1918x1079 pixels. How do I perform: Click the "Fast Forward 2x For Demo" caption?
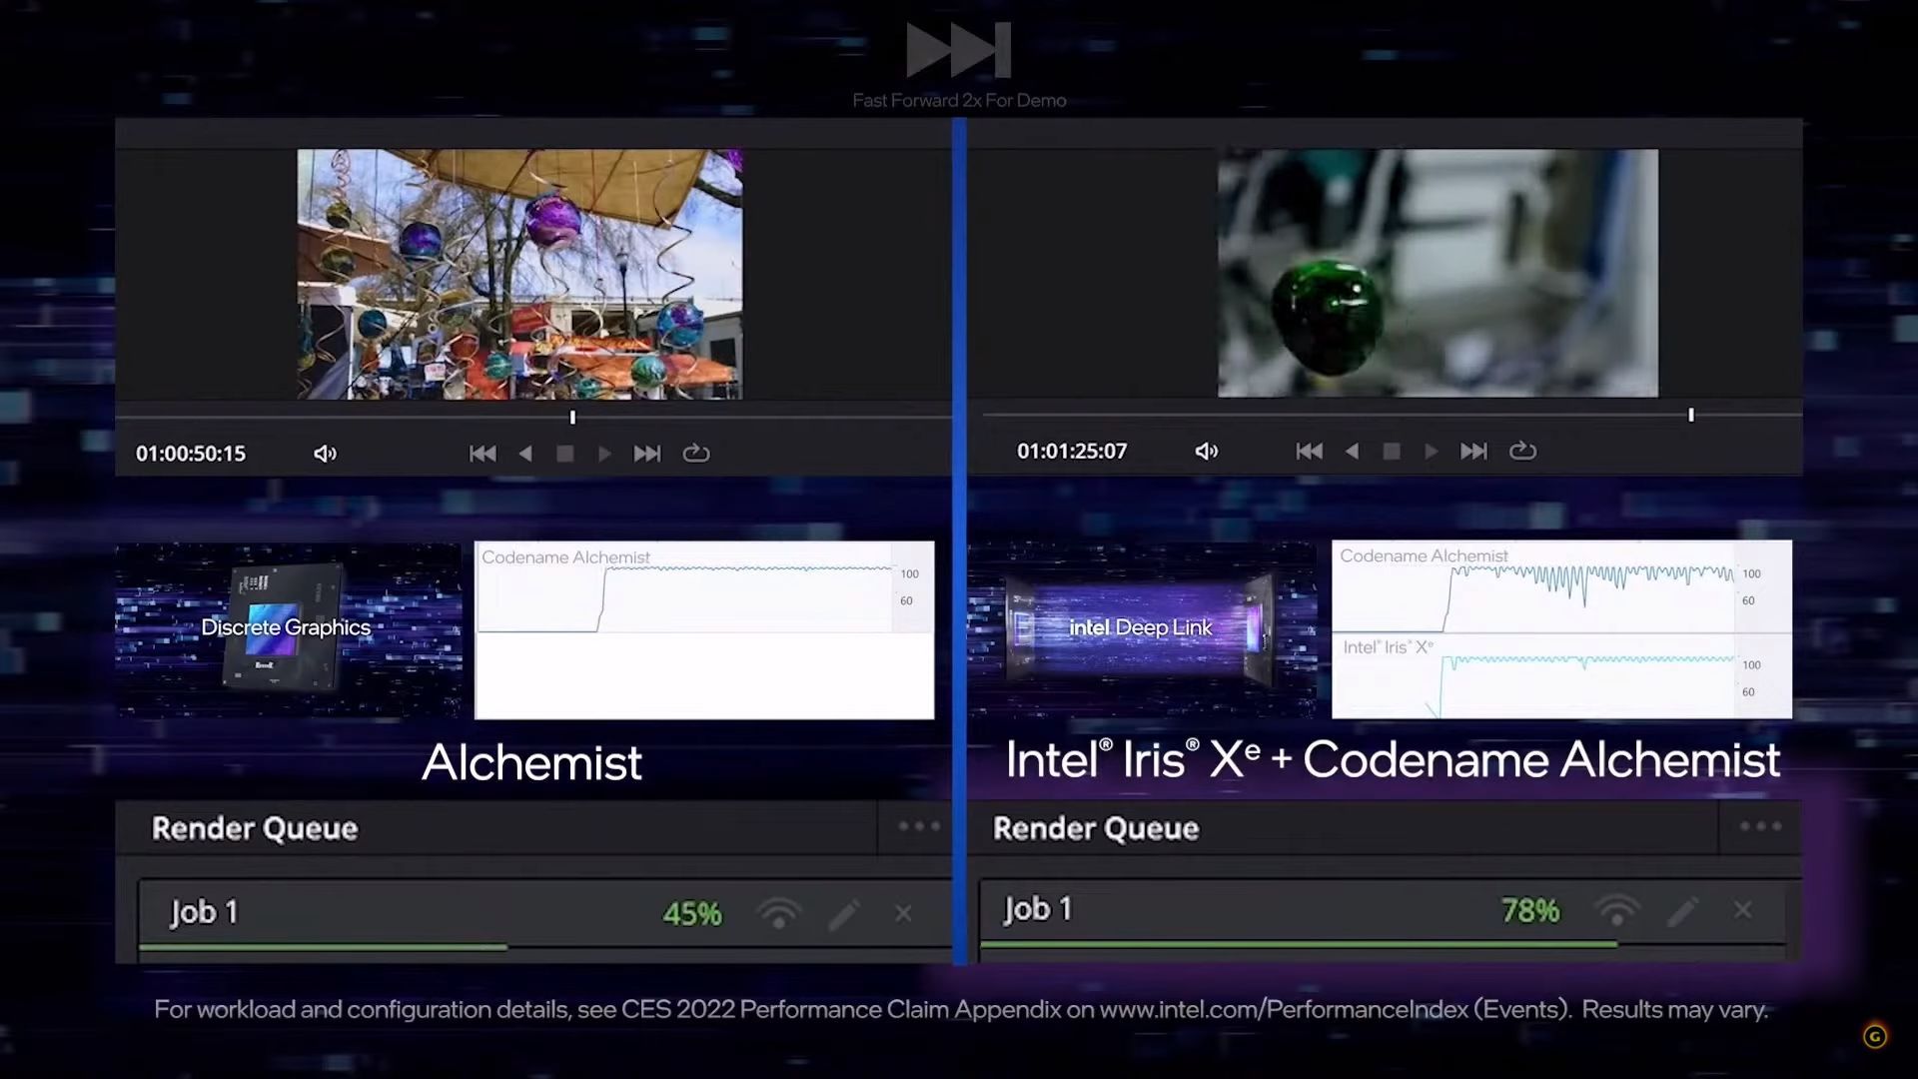(x=959, y=100)
